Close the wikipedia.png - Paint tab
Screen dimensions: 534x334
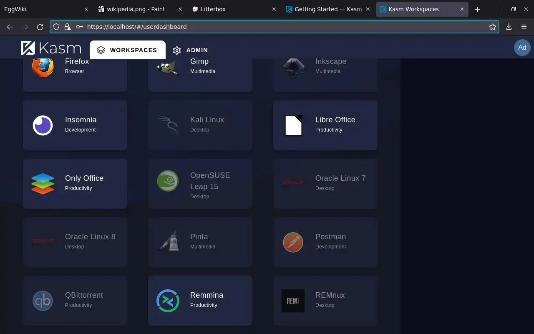pyautogui.click(x=180, y=9)
